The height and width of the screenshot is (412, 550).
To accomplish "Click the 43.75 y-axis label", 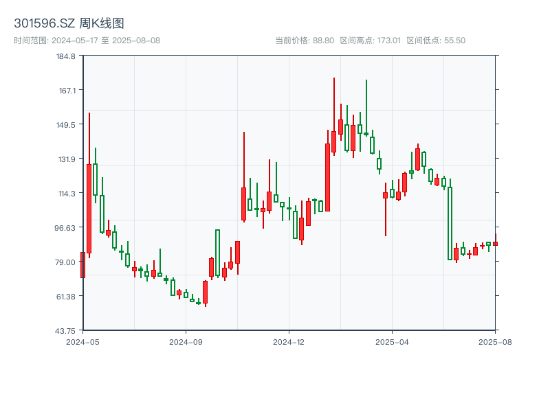I will coord(66,330).
